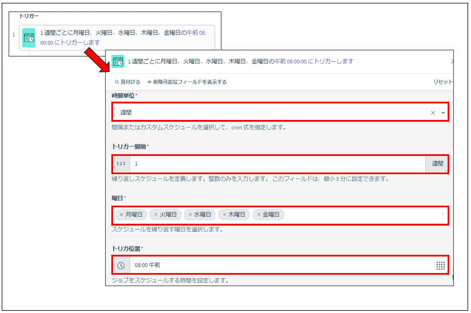Click the トリガー間隔 field label
This screenshot has width=471, height=313.
[129, 147]
